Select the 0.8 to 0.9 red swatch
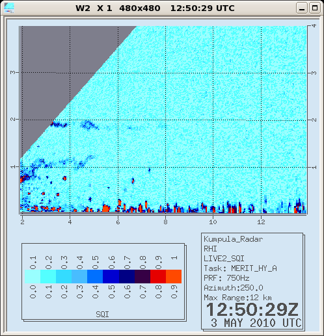Viewport: 324px width, 336px height. click(158, 276)
